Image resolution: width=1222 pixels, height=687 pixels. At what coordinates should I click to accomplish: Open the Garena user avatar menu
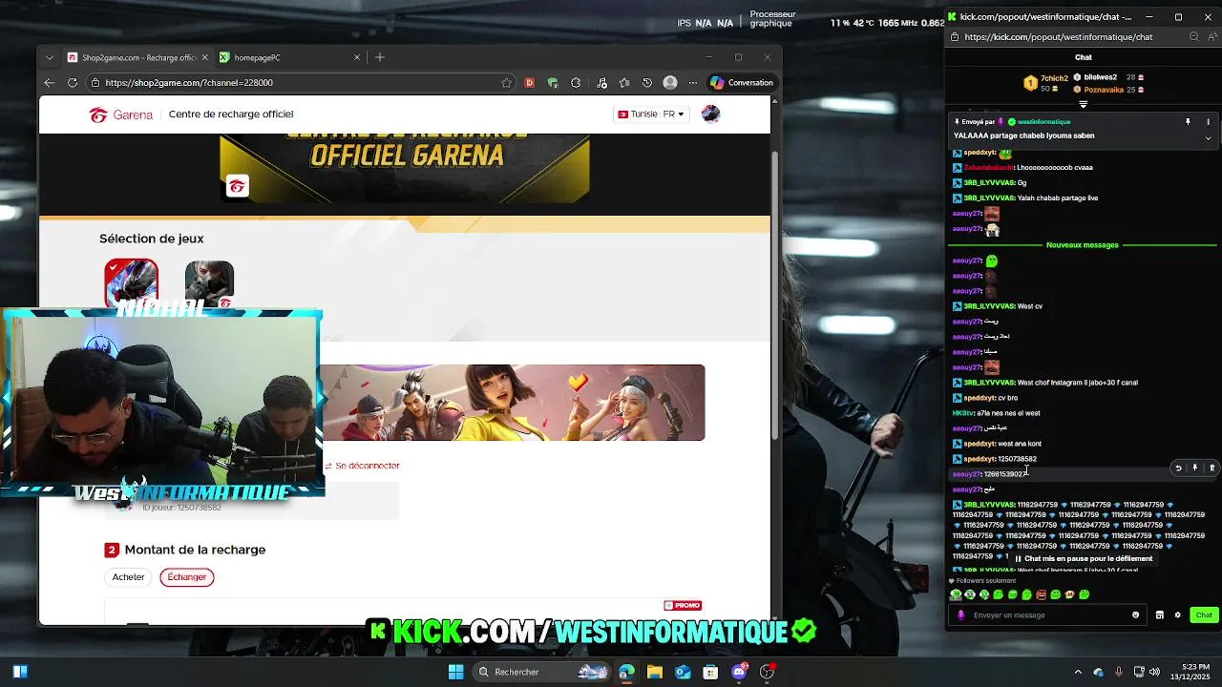(710, 114)
